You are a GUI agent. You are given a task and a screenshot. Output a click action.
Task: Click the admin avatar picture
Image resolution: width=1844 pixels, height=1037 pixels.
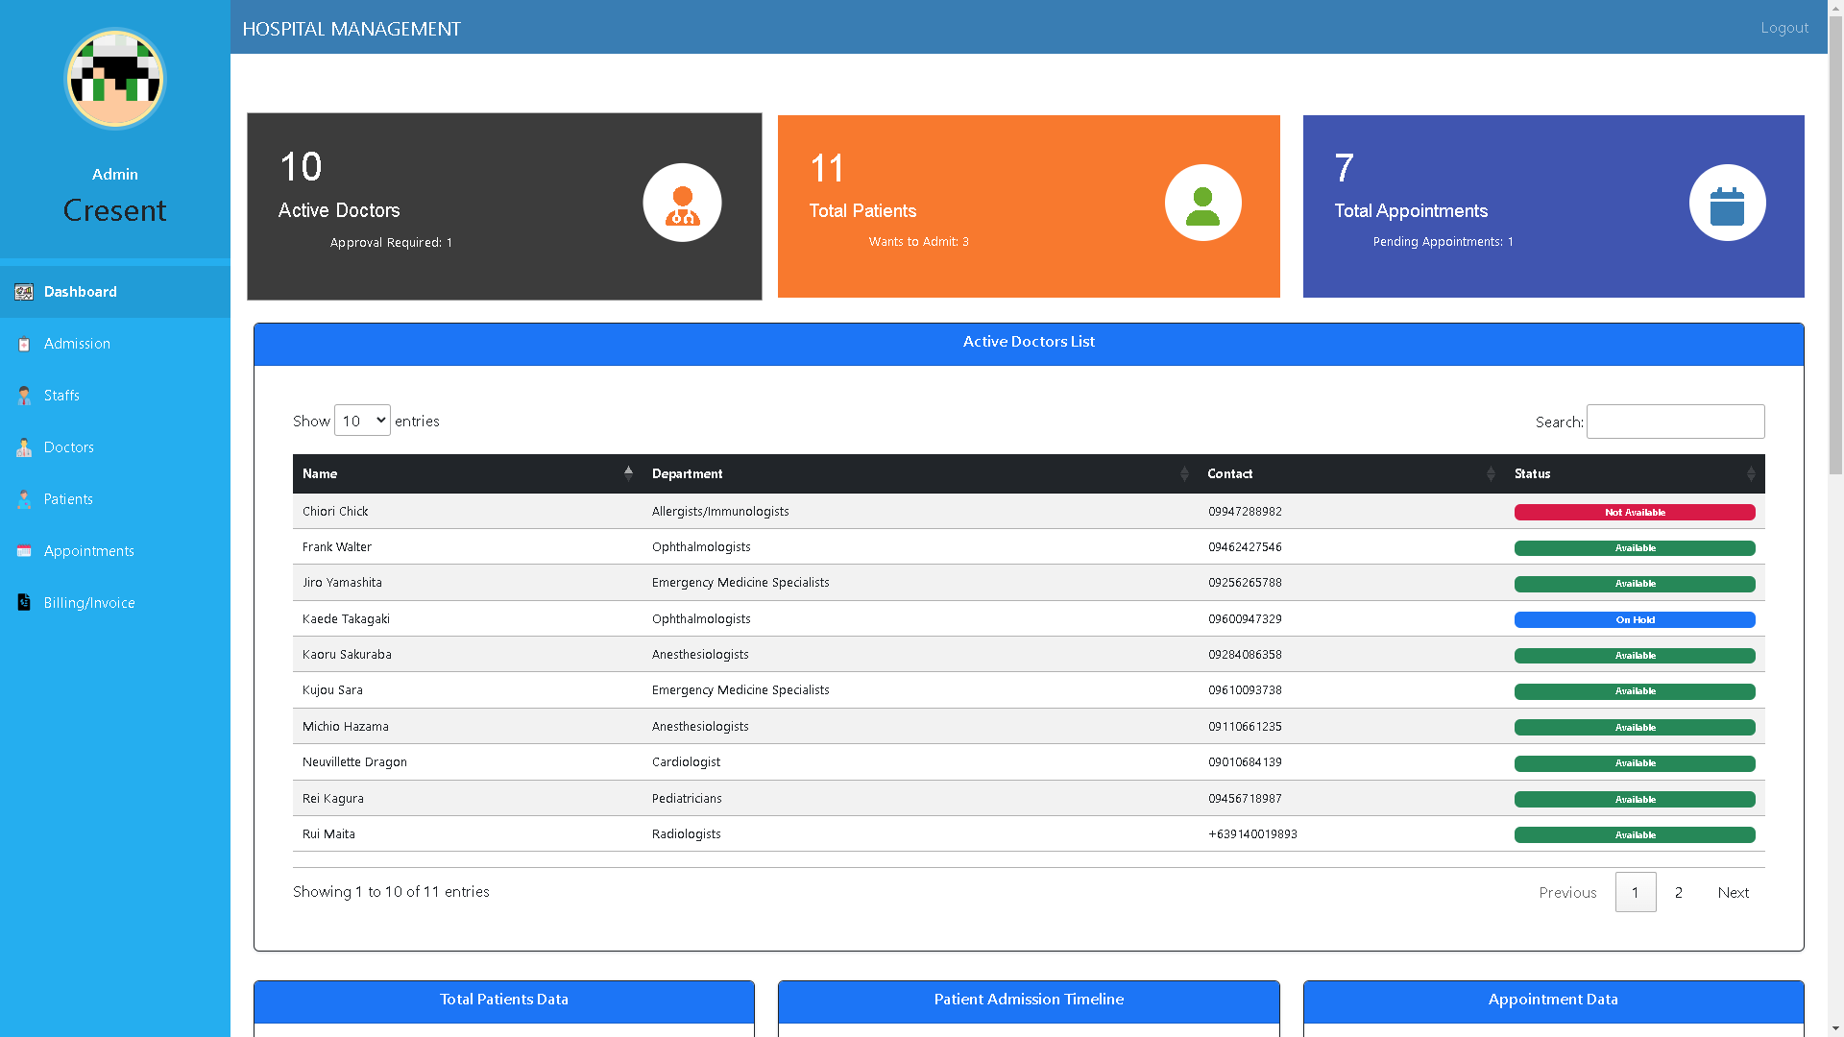click(115, 79)
